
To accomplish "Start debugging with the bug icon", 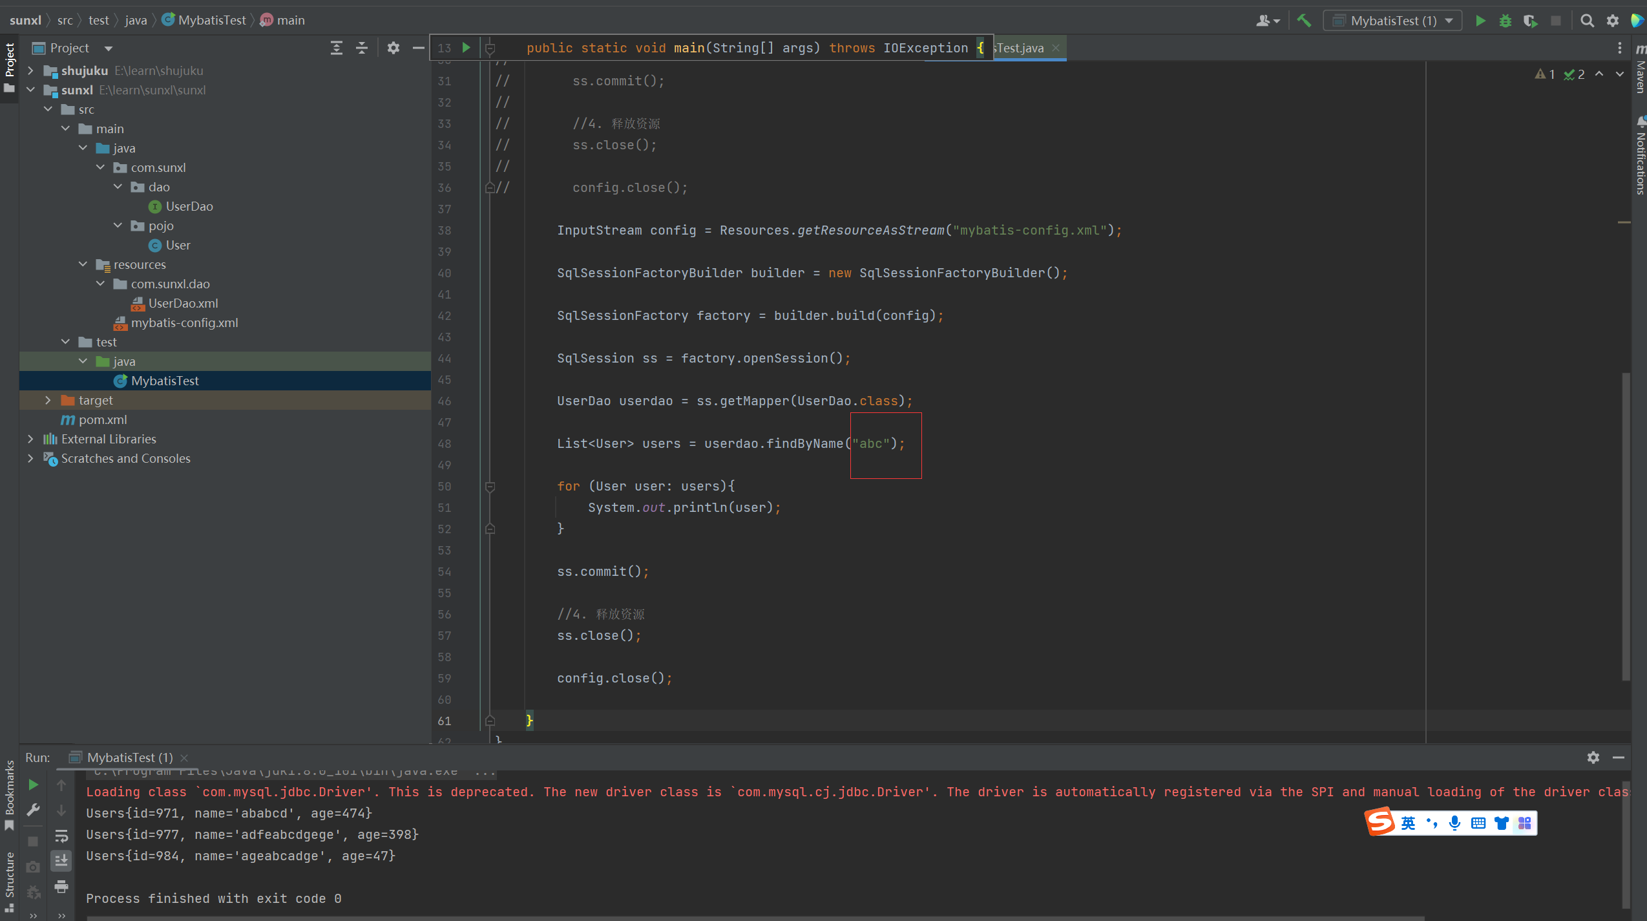I will point(1505,21).
